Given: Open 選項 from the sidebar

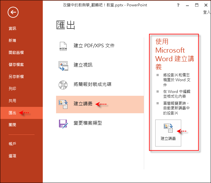Looking at the screenshot, I should [12, 156].
